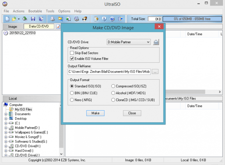Click the local tree scroll down arrow
The height and width of the screenshot is (165, 225).
[x=61, y=154]
